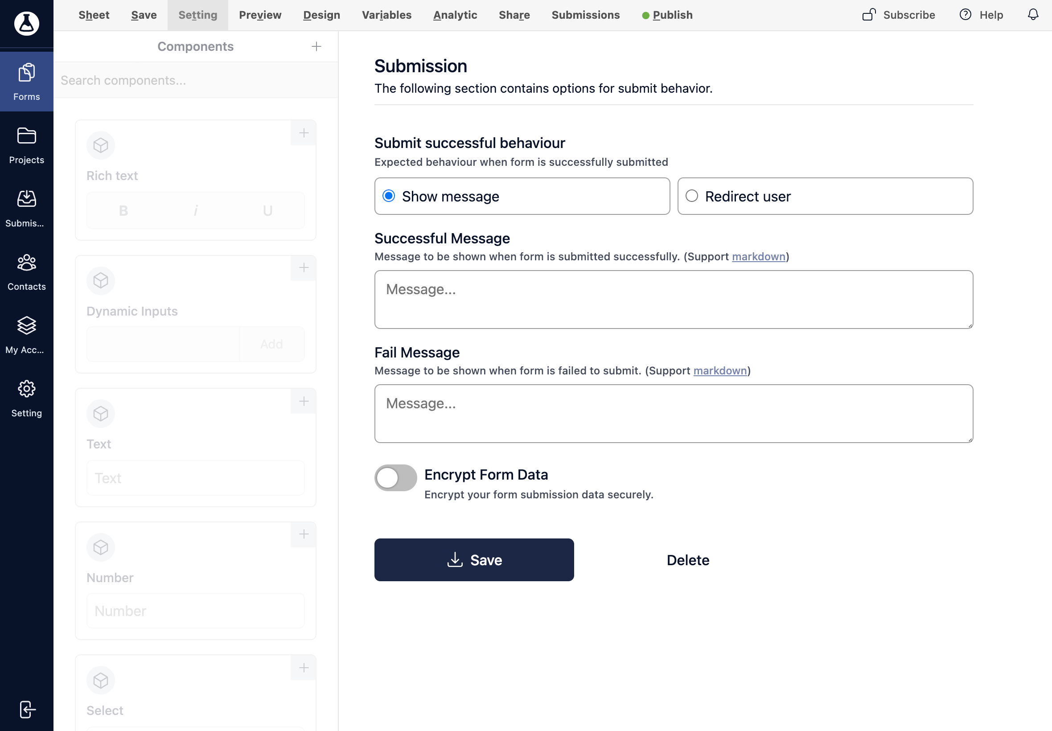Add the Text component with plus
This screenshot has height=731, width=1052.
(x=303, y=401)
